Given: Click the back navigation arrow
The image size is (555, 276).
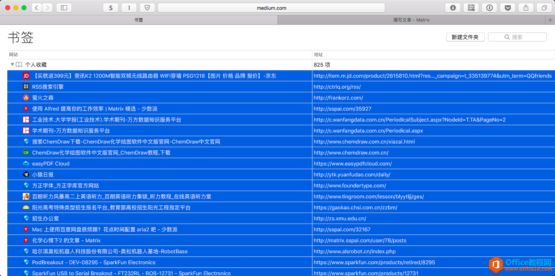Looking at the screenshot, I should (x=36, y=7).
